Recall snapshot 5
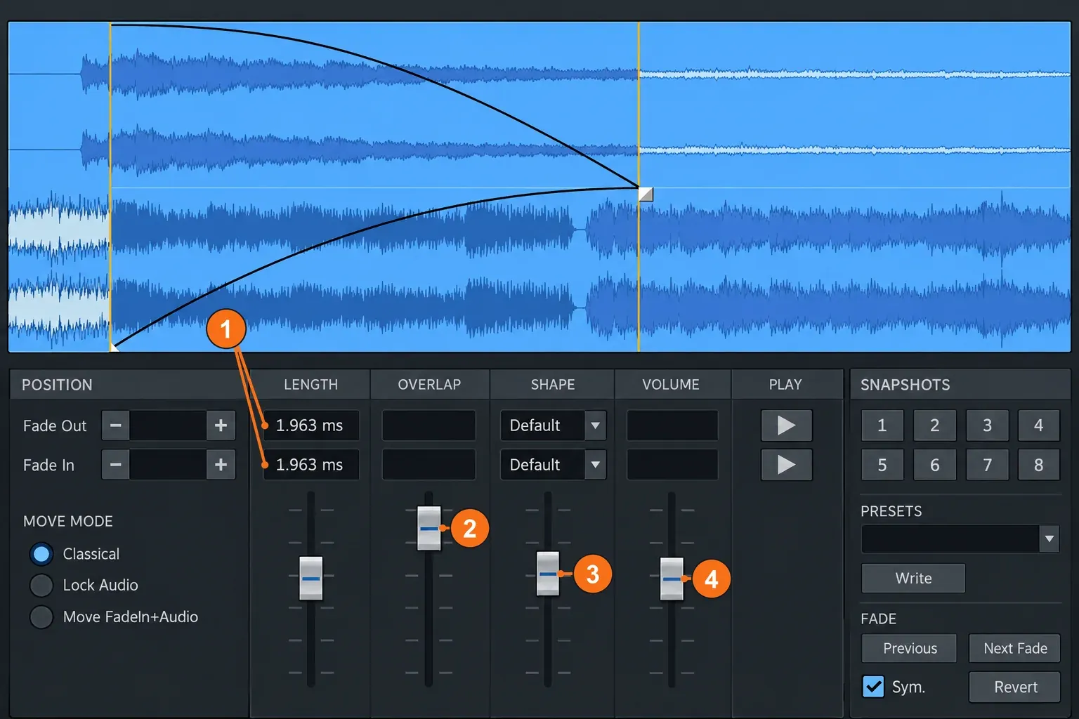 coord(882,465)
